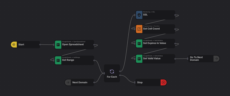Click the Go To Next Domain input port

click(188, 59)
